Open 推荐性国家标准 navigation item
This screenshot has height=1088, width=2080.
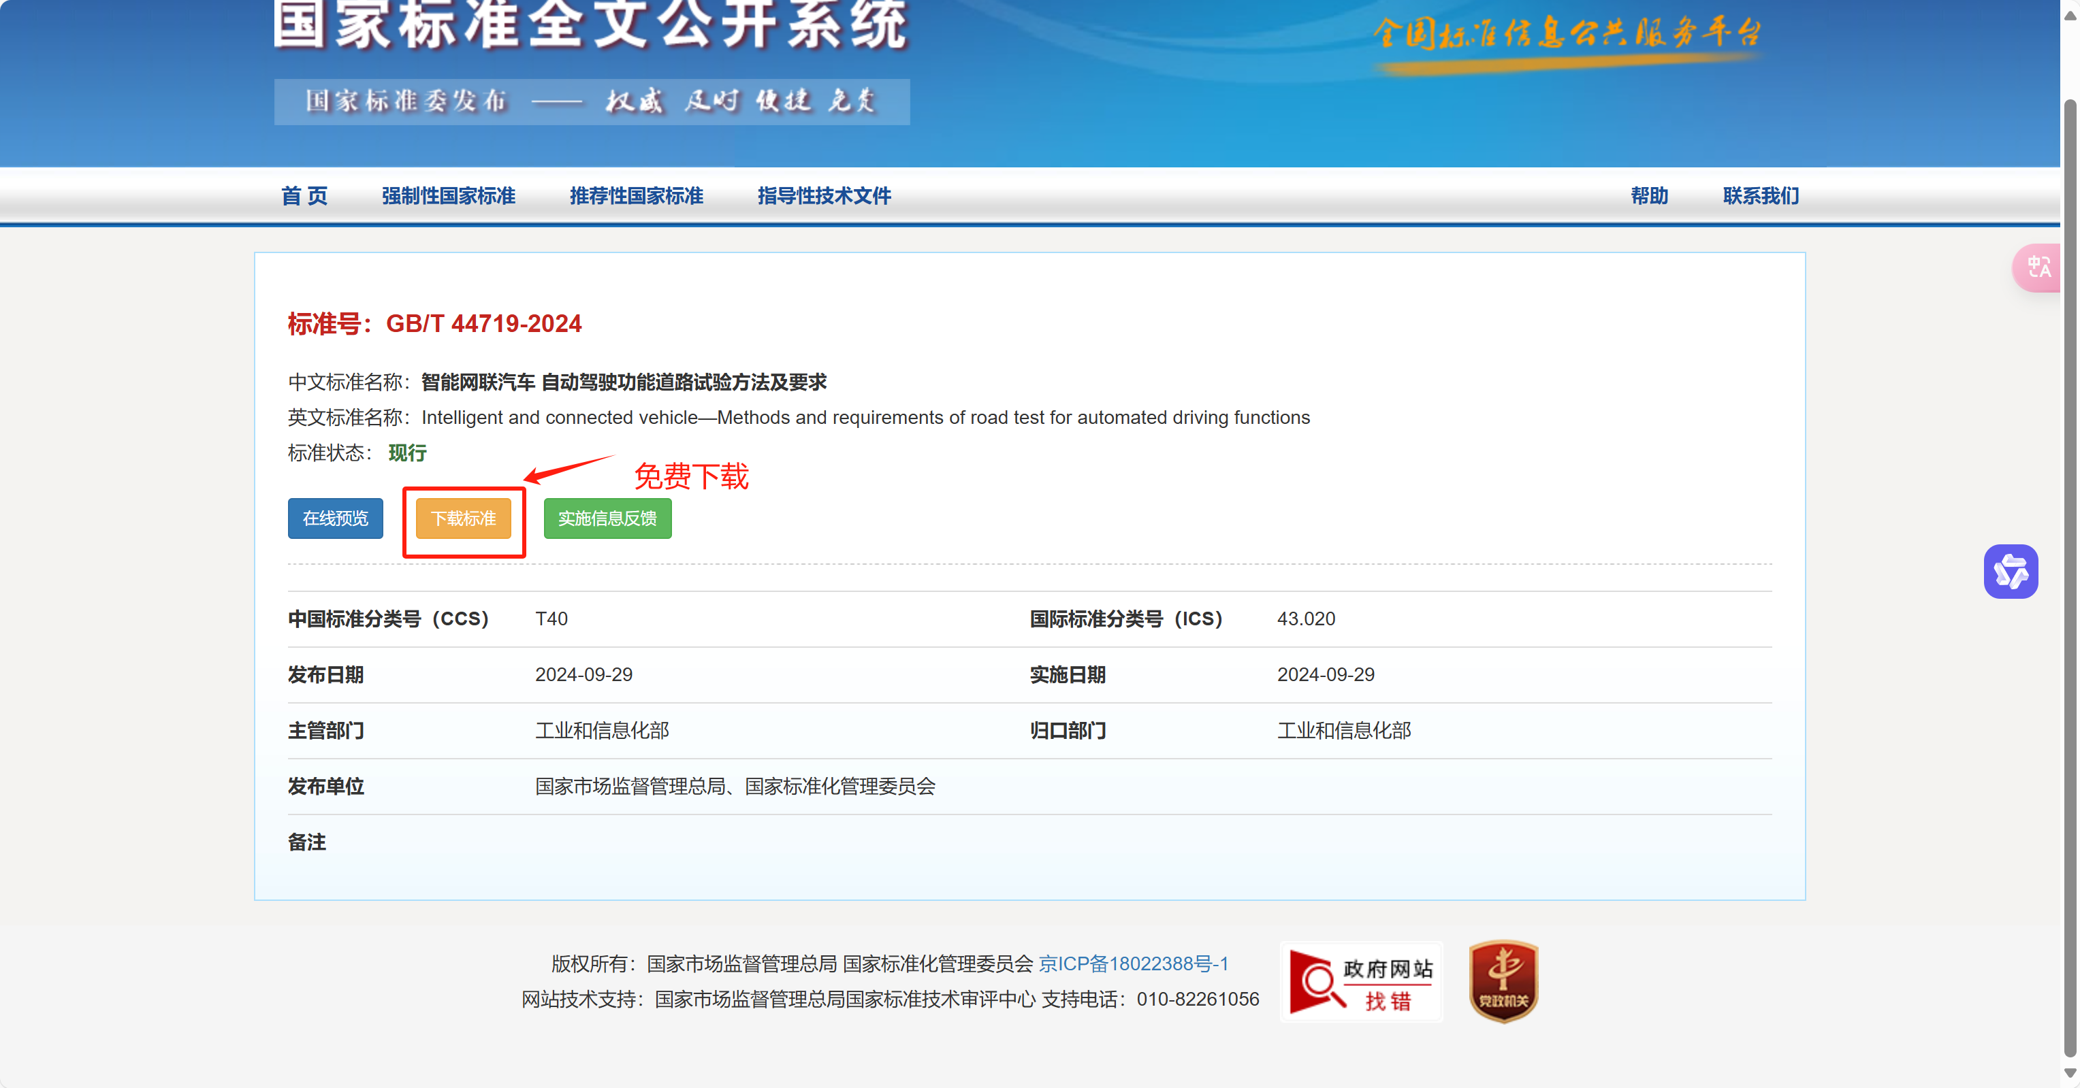[x=637, y=196]
